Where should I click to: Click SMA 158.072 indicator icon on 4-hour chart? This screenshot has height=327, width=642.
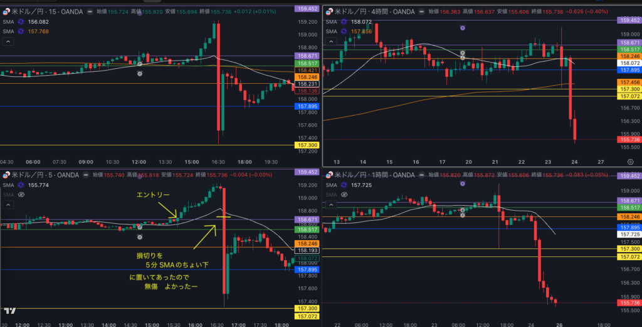pyautogui.click(x=342, y=21)
